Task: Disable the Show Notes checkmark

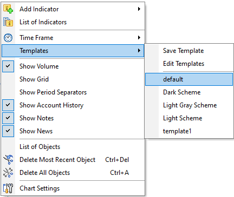Action: 8,118
